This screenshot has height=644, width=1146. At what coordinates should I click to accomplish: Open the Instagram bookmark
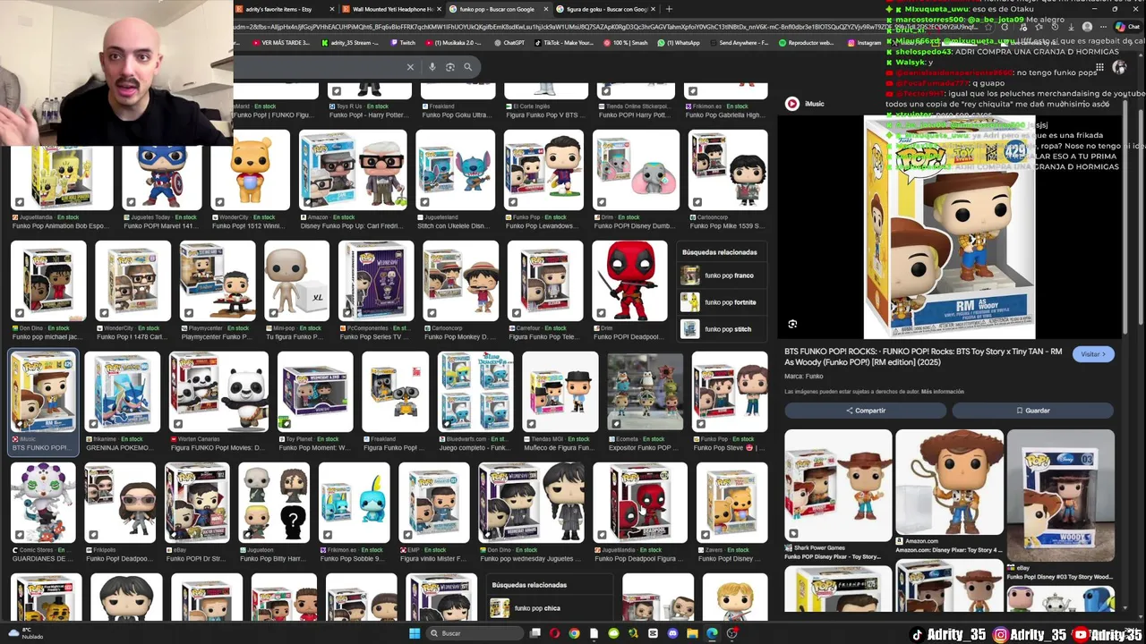[863, 43]
